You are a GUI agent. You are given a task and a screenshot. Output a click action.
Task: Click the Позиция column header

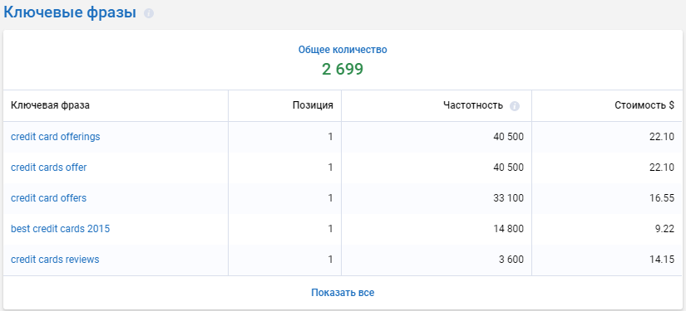point(313,105)
